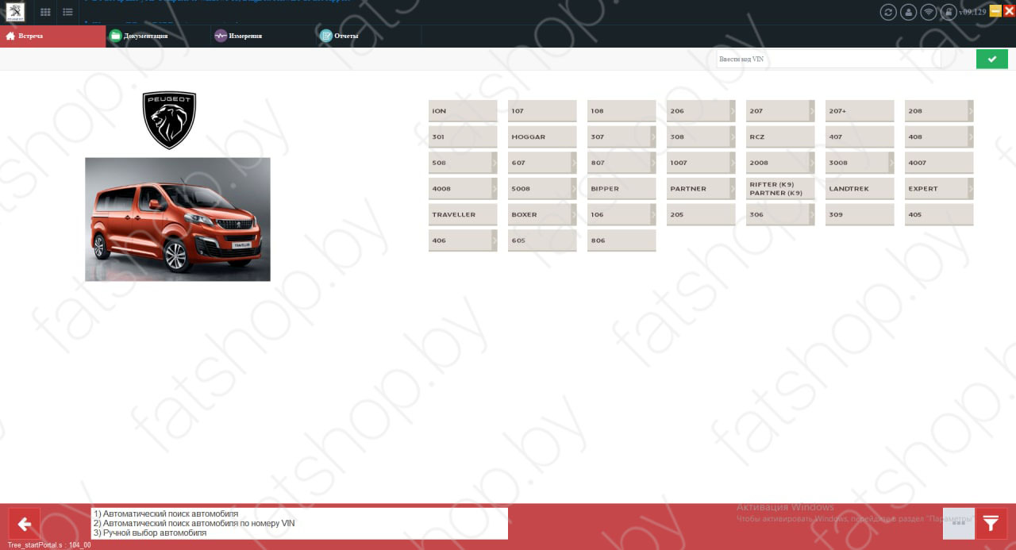Select the 406 model
This screenshot has width=1016, height=550.
463,240
